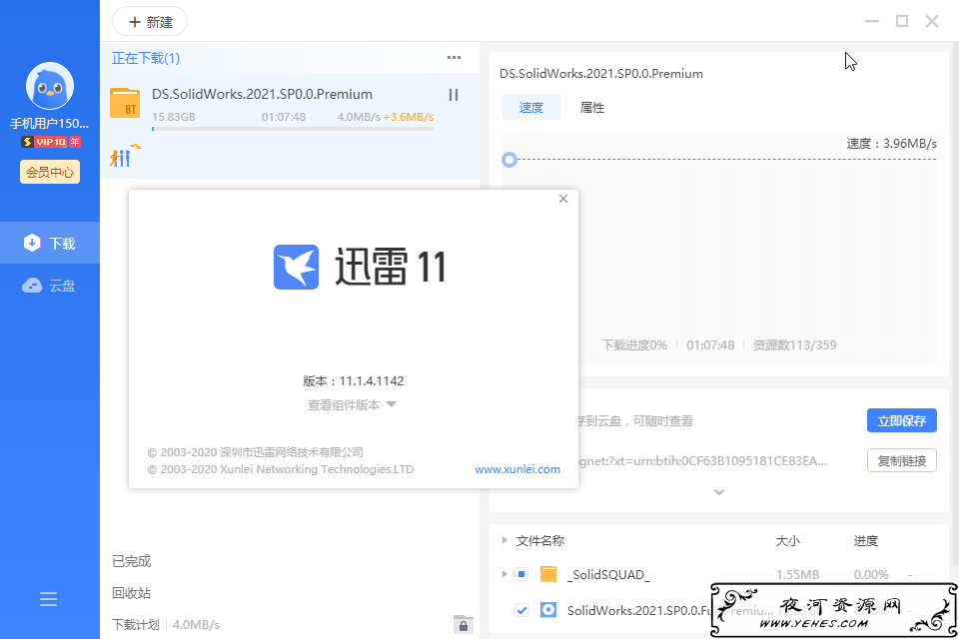This screenshot has height=639, width=959.
Task: Click the BT folder icon of task
Action: [125, 103]
